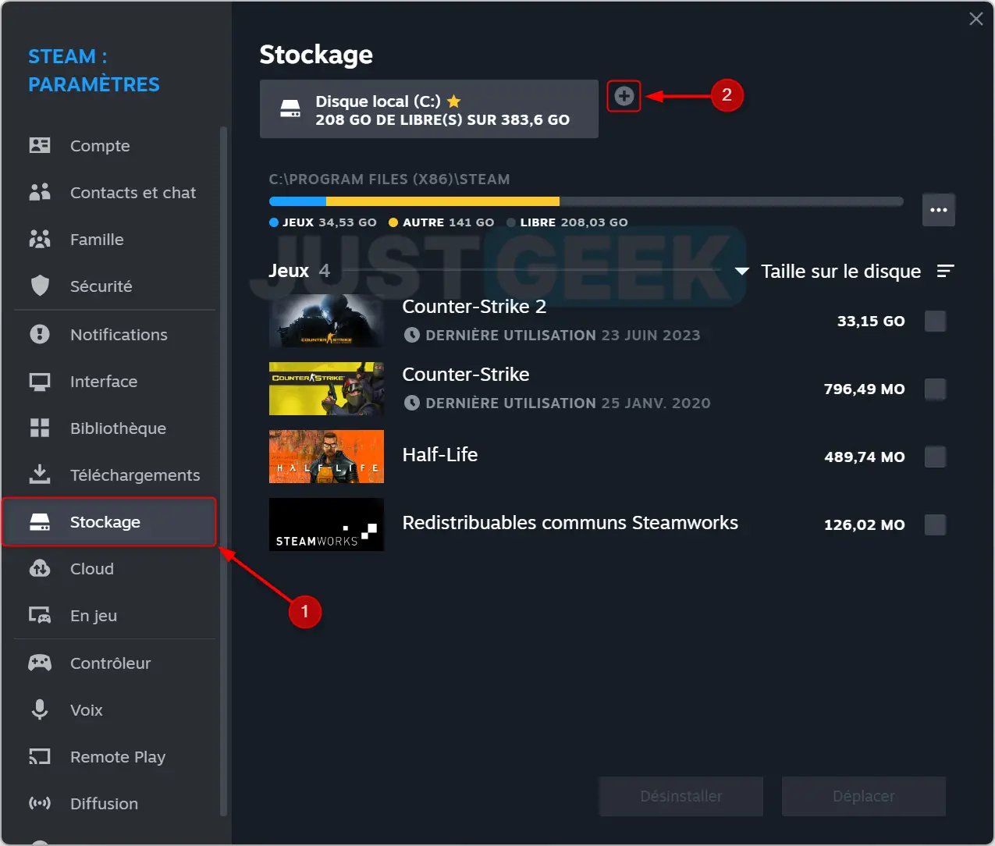Switch to the Bibliothèque settings section

[40, 428]
